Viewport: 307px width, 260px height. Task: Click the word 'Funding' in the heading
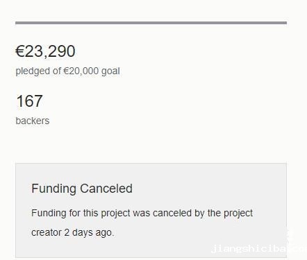click(53, 189)
